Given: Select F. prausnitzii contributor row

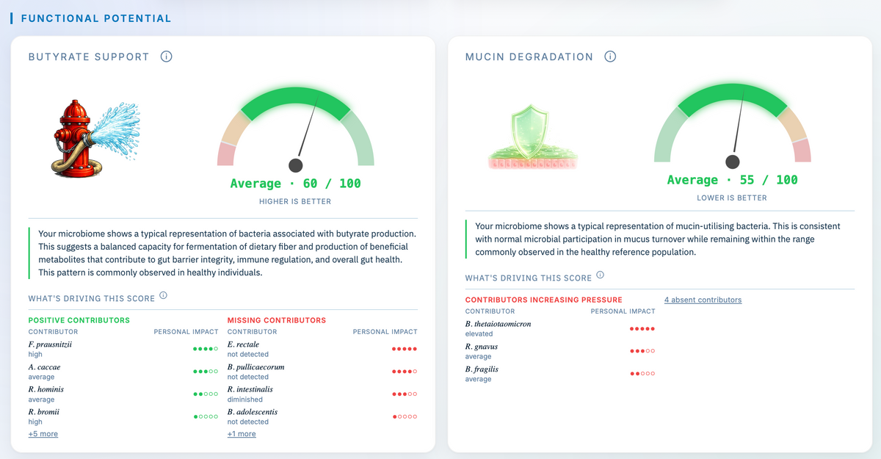Looking at the screenshot, I should tap(123, 349).
